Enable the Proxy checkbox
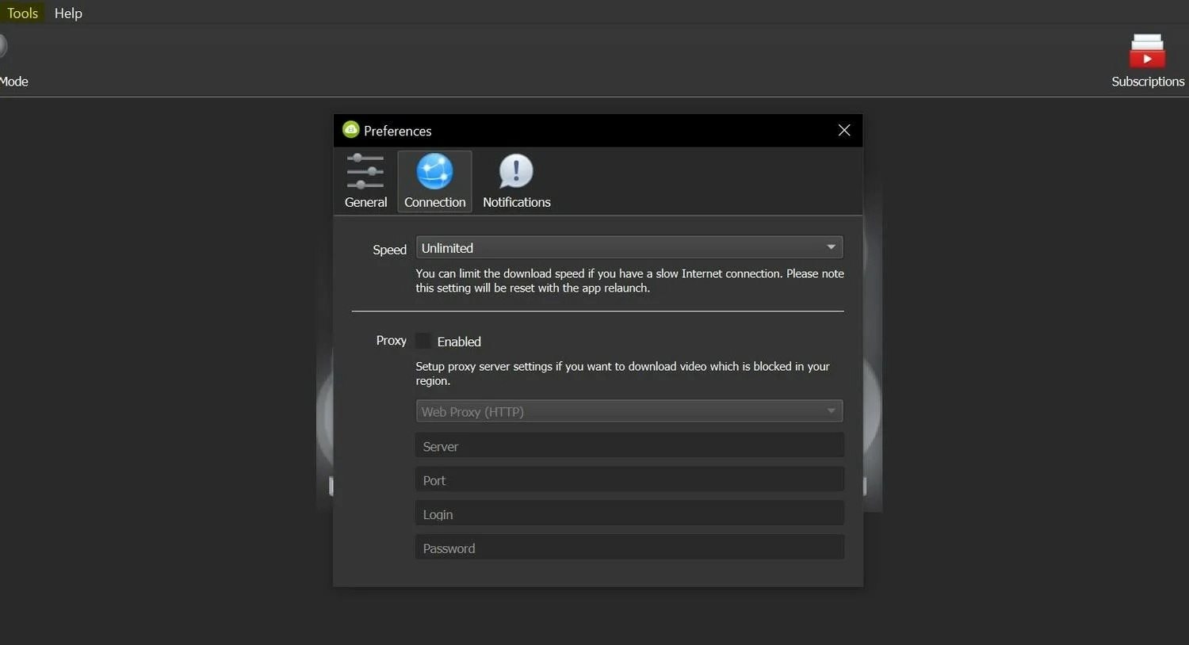This screenshot has width=1189, height=645. pos(423,341)
